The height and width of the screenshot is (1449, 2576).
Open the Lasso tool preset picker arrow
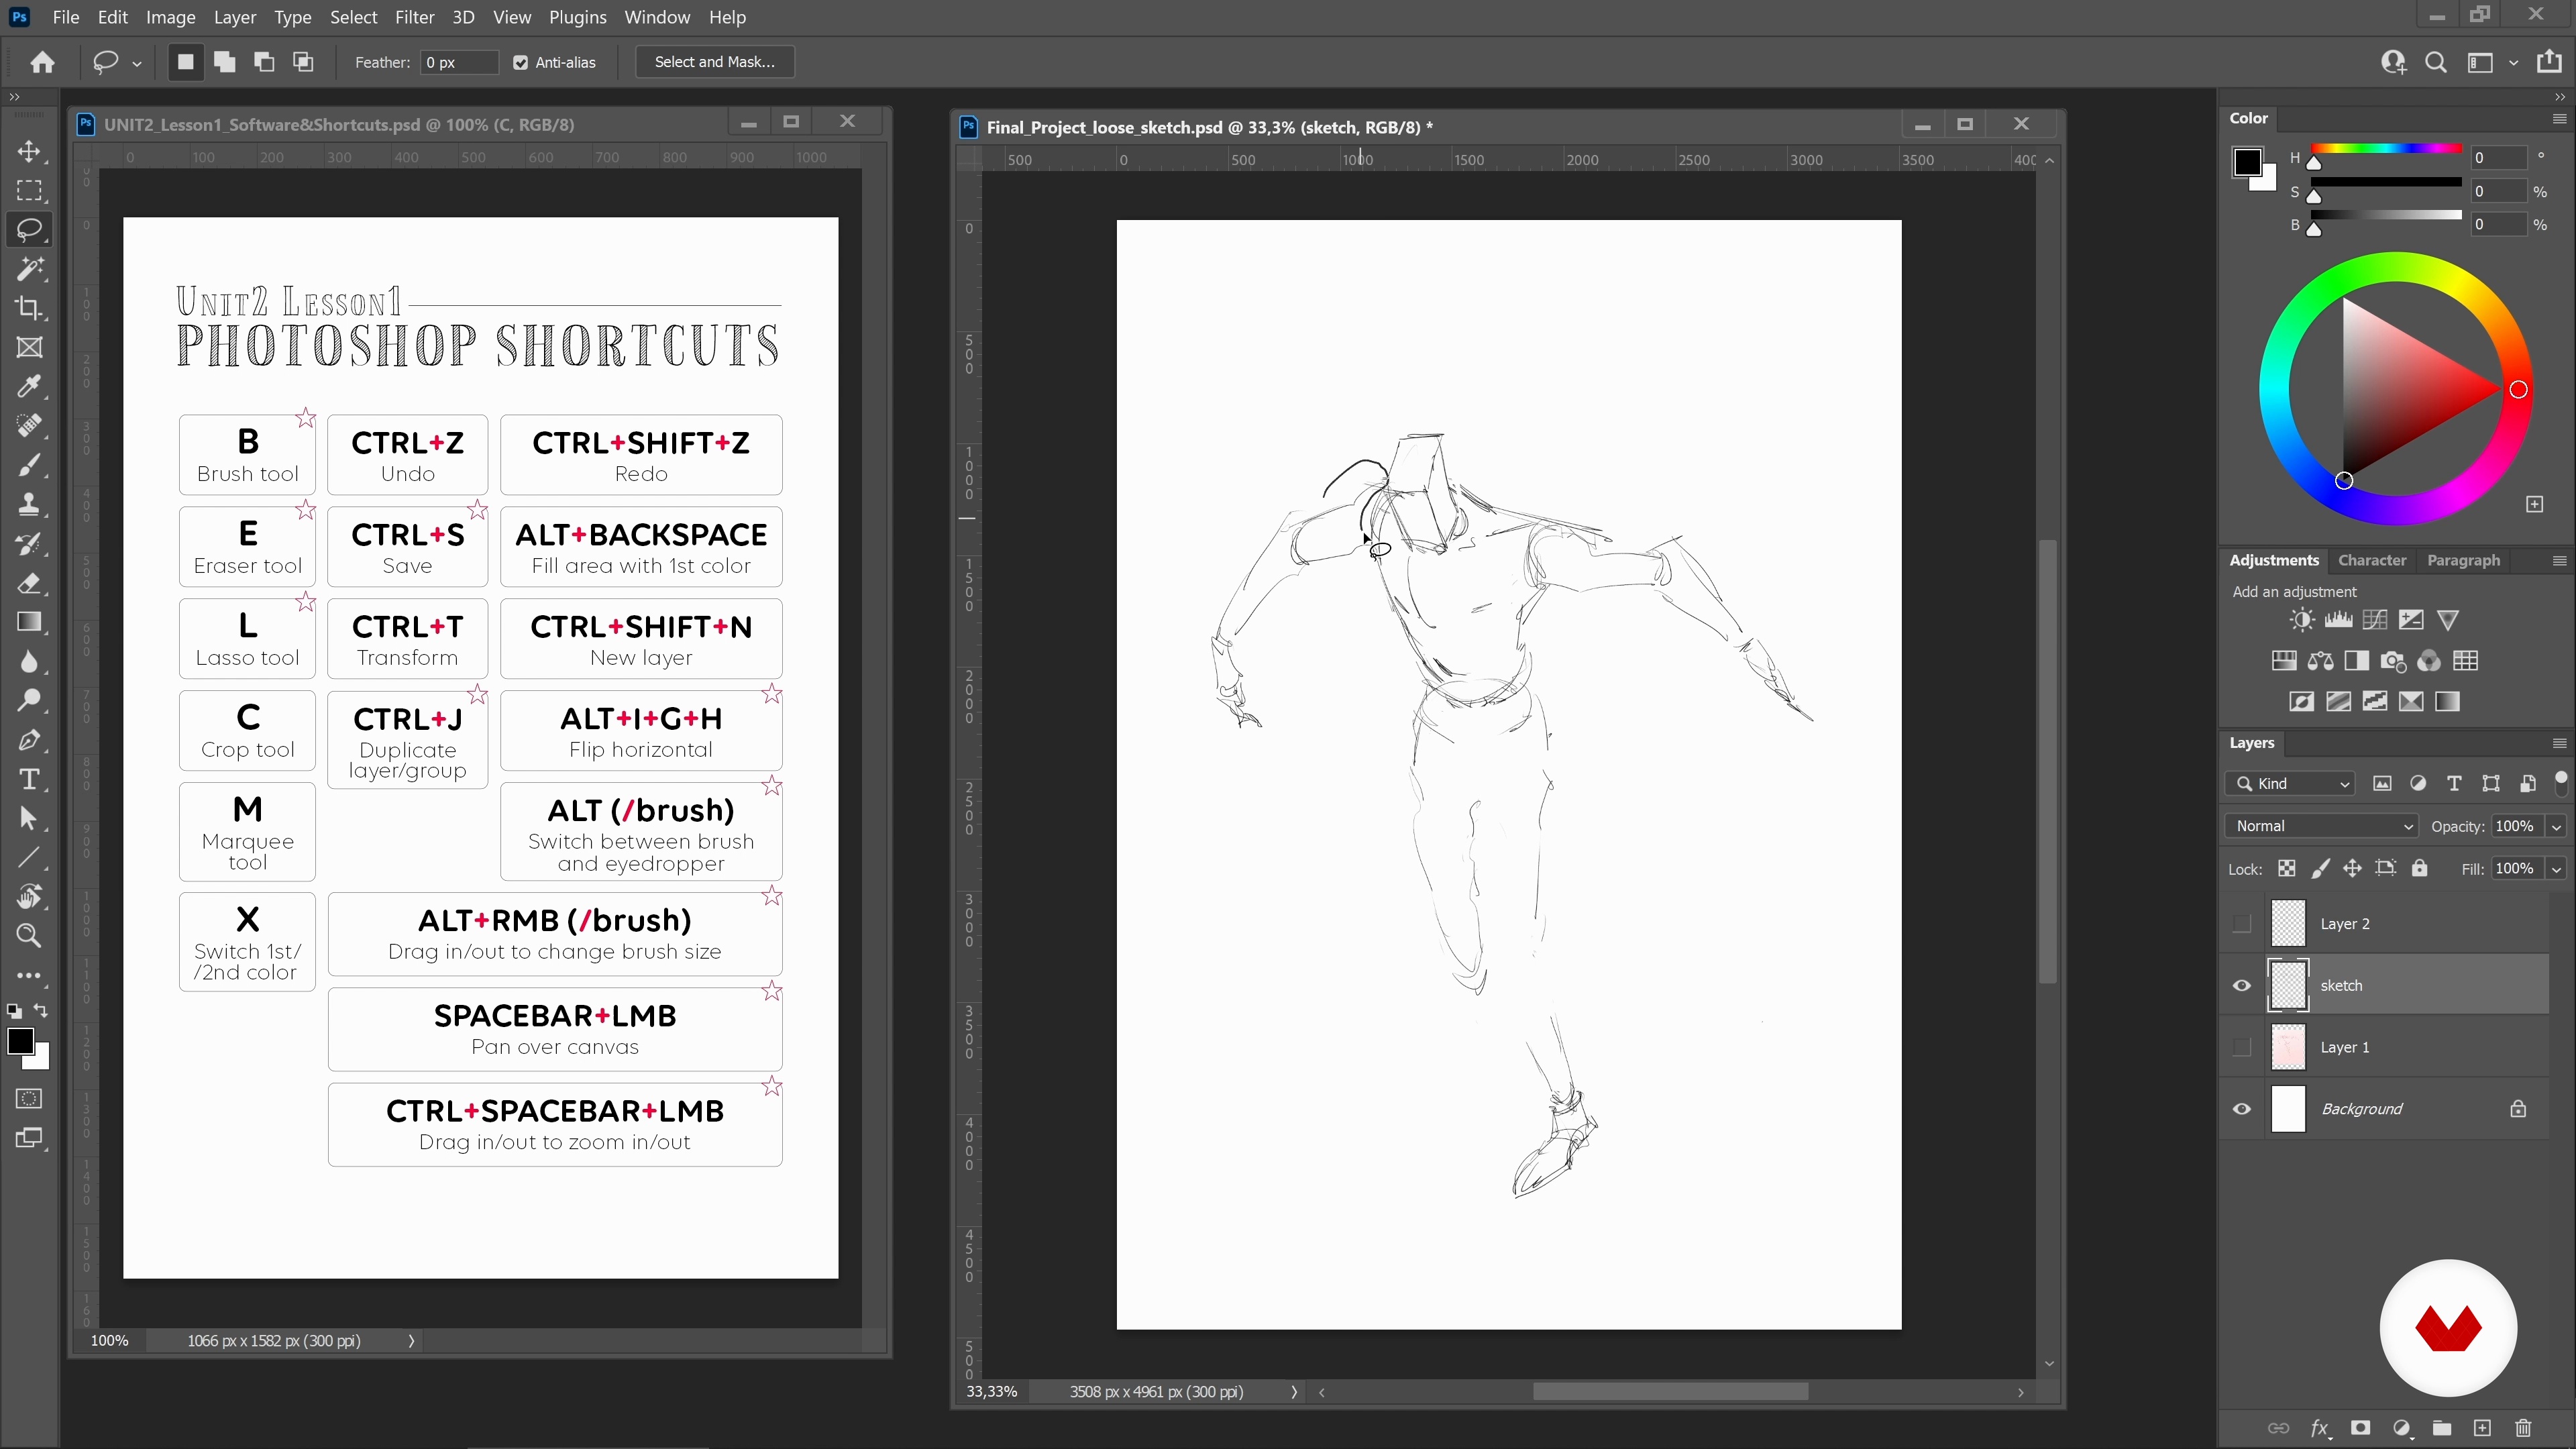coord(137,63)
